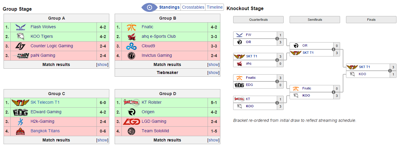The image size is (398, 148).
Task: Click the Flash Wolves team logo
Action: 20,27
